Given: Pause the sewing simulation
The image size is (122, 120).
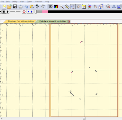Looking at the screenshot, I should [4, 12].
